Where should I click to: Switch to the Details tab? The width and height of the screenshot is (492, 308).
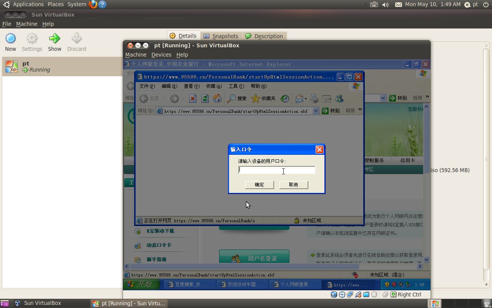(x=183, y=36)
